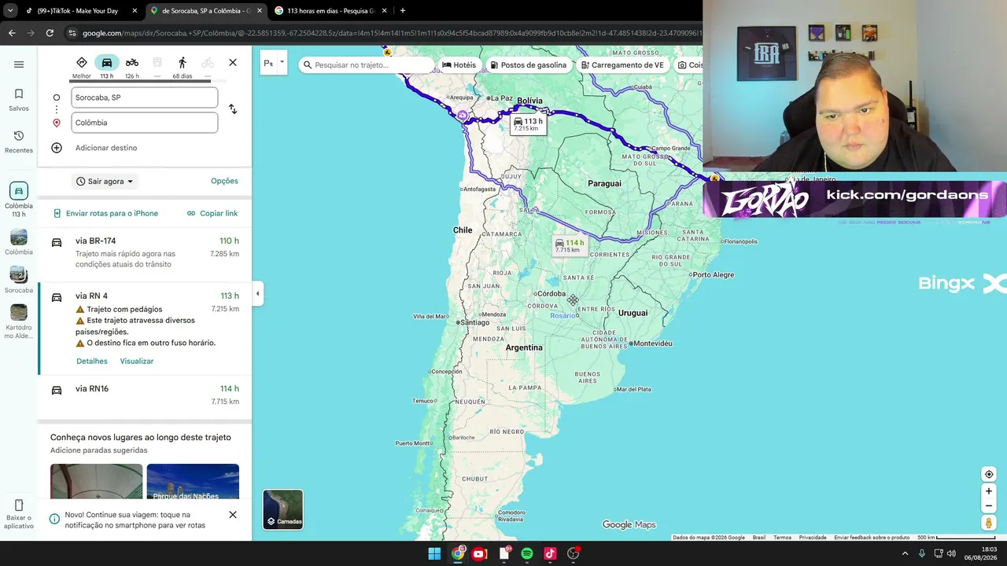Click Copiar link
The height and width of the screenshot is (566, 1007).
pyautogui.click(x=212, y=213)
